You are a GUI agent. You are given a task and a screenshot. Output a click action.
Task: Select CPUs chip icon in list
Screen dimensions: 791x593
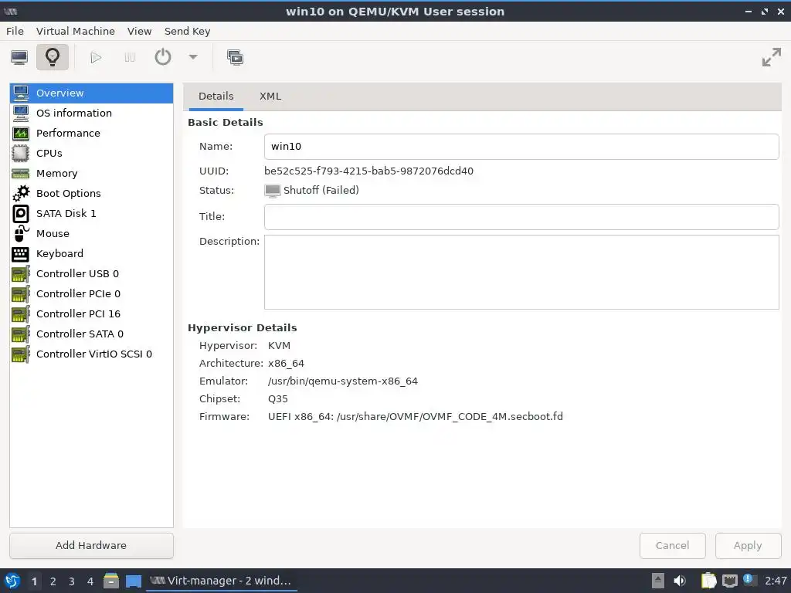tap(21, 154)
